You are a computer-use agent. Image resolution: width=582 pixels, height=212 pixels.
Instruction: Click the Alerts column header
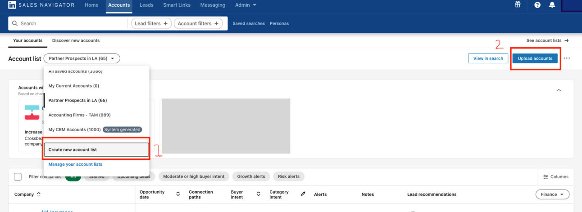pyautogui.click(x=320, y=194)
